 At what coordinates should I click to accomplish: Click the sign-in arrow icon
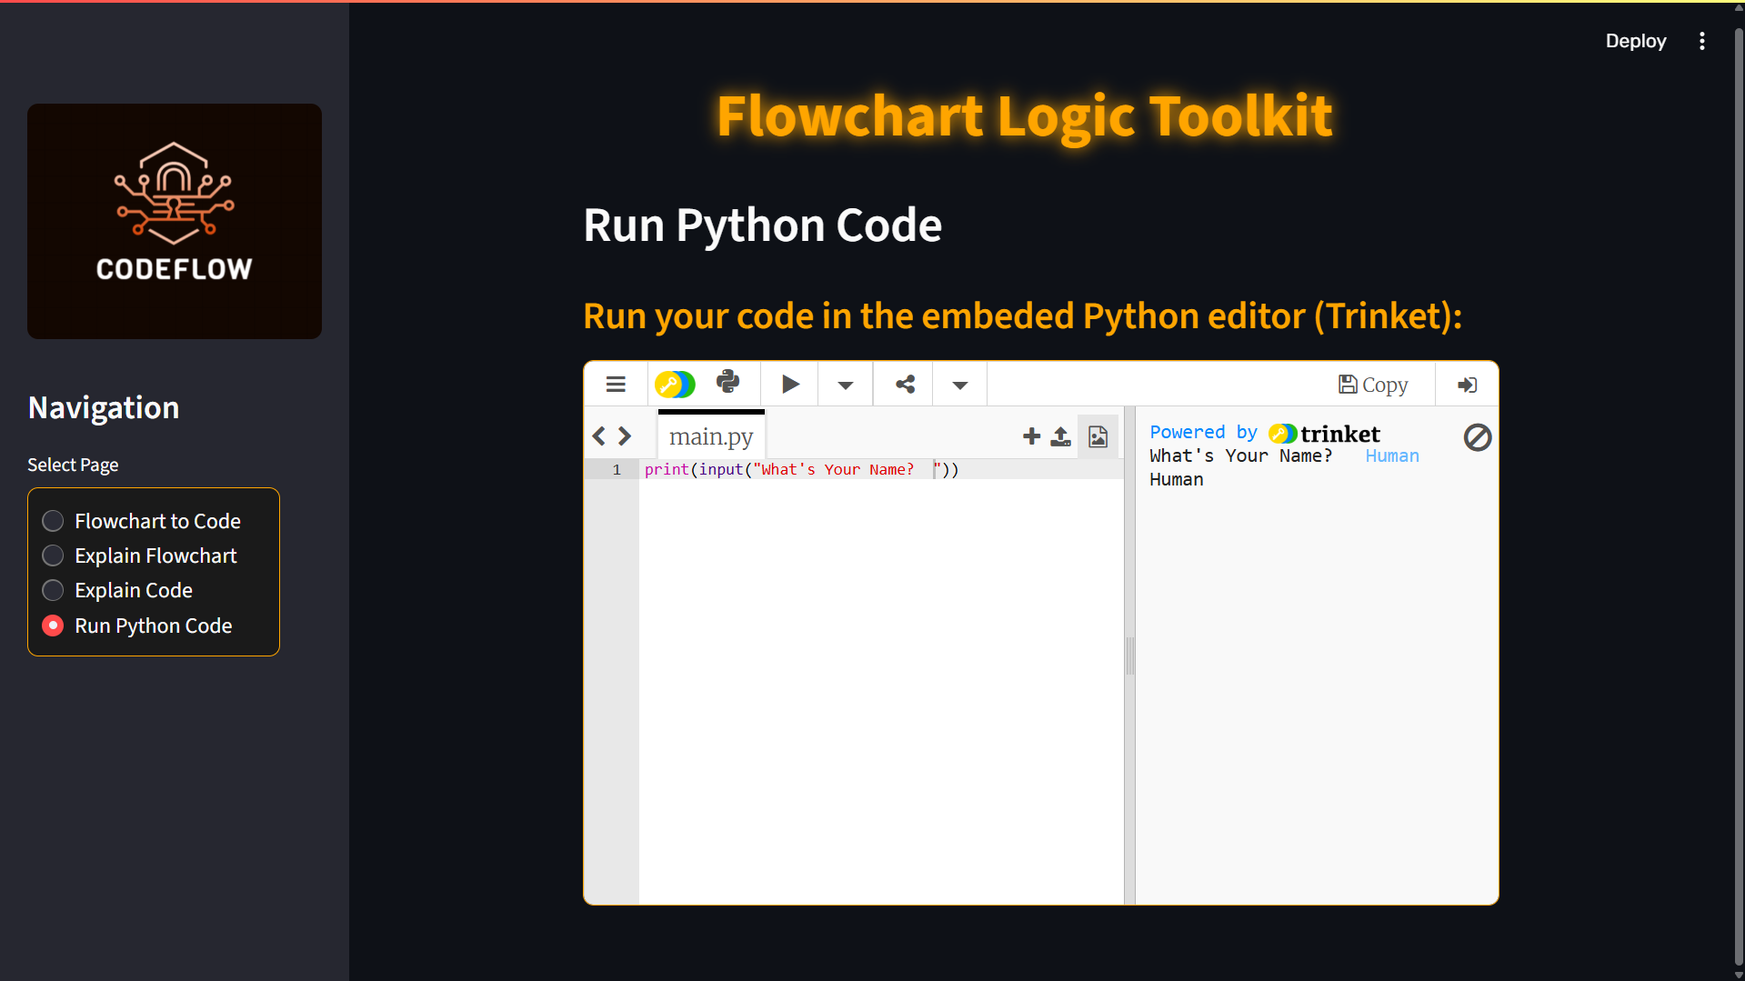point(1467,385)
